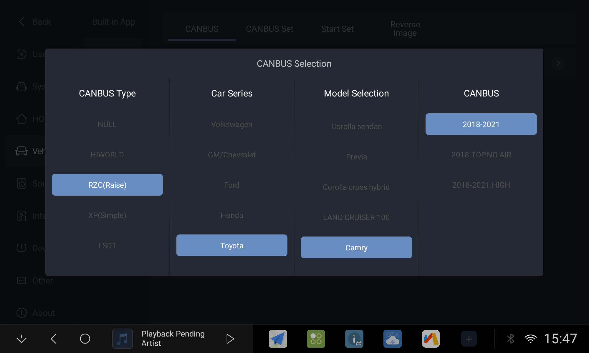The width and height of the screenshot is (589, 353).
Task: Tap the Interface touch icon in sidebar
Action: pyautogui.click(x=21, y=216)
